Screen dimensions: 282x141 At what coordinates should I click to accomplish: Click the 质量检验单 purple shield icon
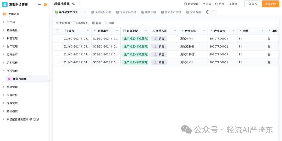click(x=9, y=79)
